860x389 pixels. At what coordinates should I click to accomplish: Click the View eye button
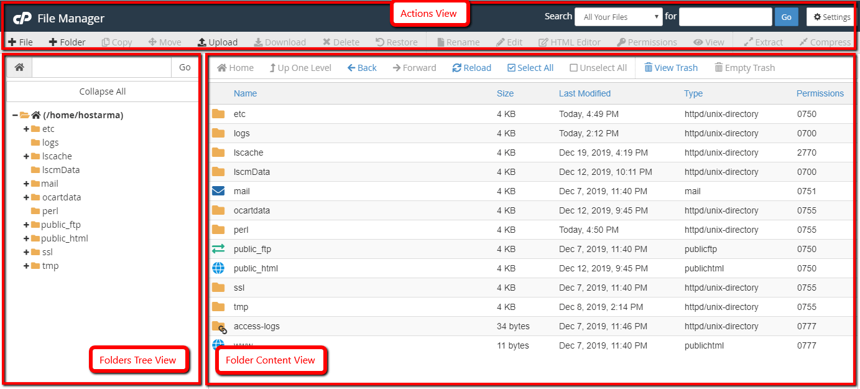[709, 42]
